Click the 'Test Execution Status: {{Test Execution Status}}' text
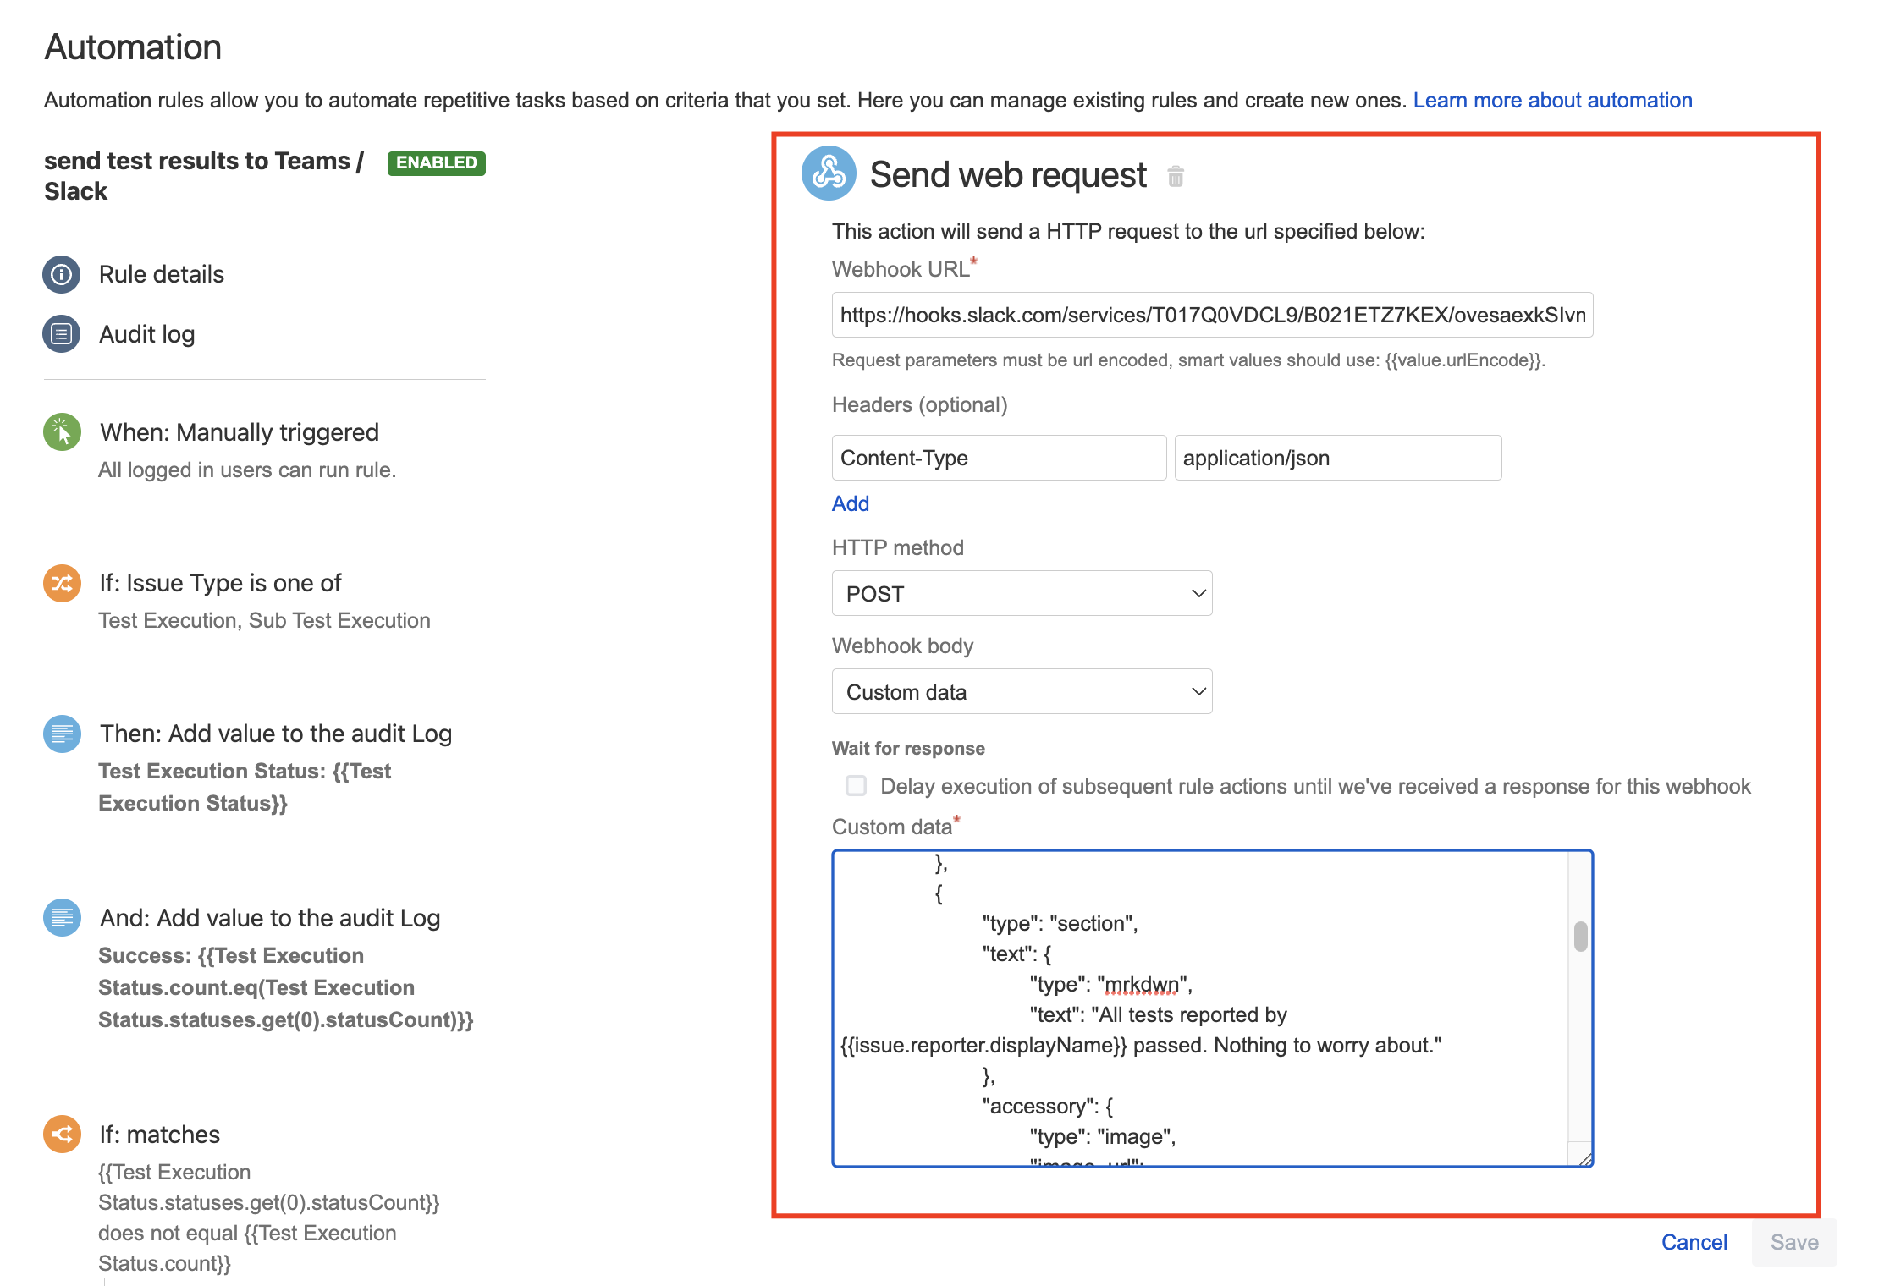Viewport: 1884px width, 1286px height. point(245,787)
